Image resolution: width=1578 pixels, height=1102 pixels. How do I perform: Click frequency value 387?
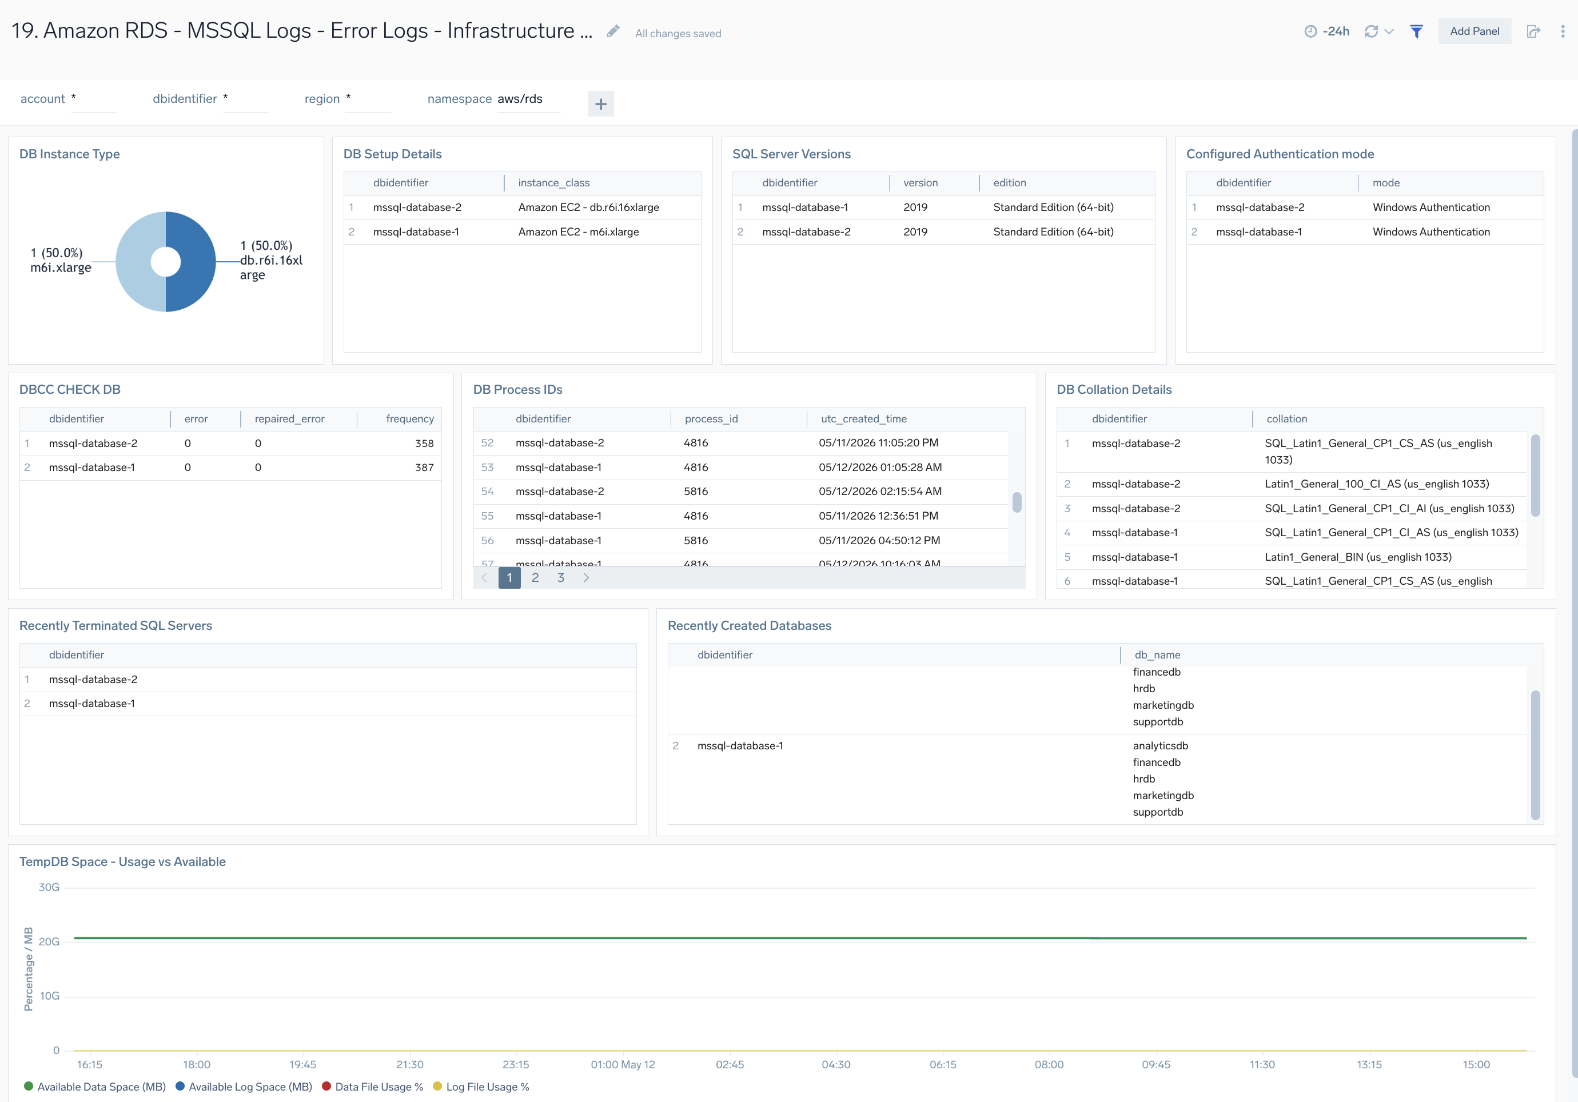pos(424,468)
